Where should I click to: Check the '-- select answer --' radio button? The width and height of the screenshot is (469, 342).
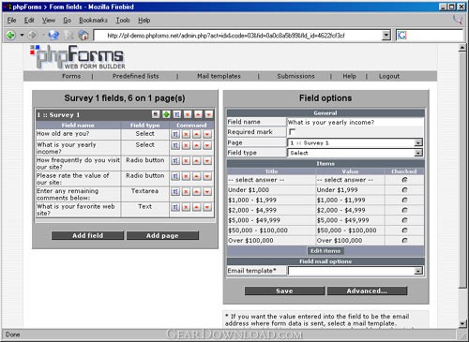tap(404, 180)
